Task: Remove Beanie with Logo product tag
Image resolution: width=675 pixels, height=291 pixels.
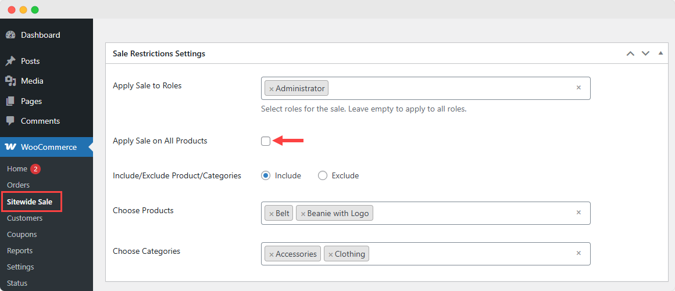Action: pyautogui.click(x=303, y=214)
